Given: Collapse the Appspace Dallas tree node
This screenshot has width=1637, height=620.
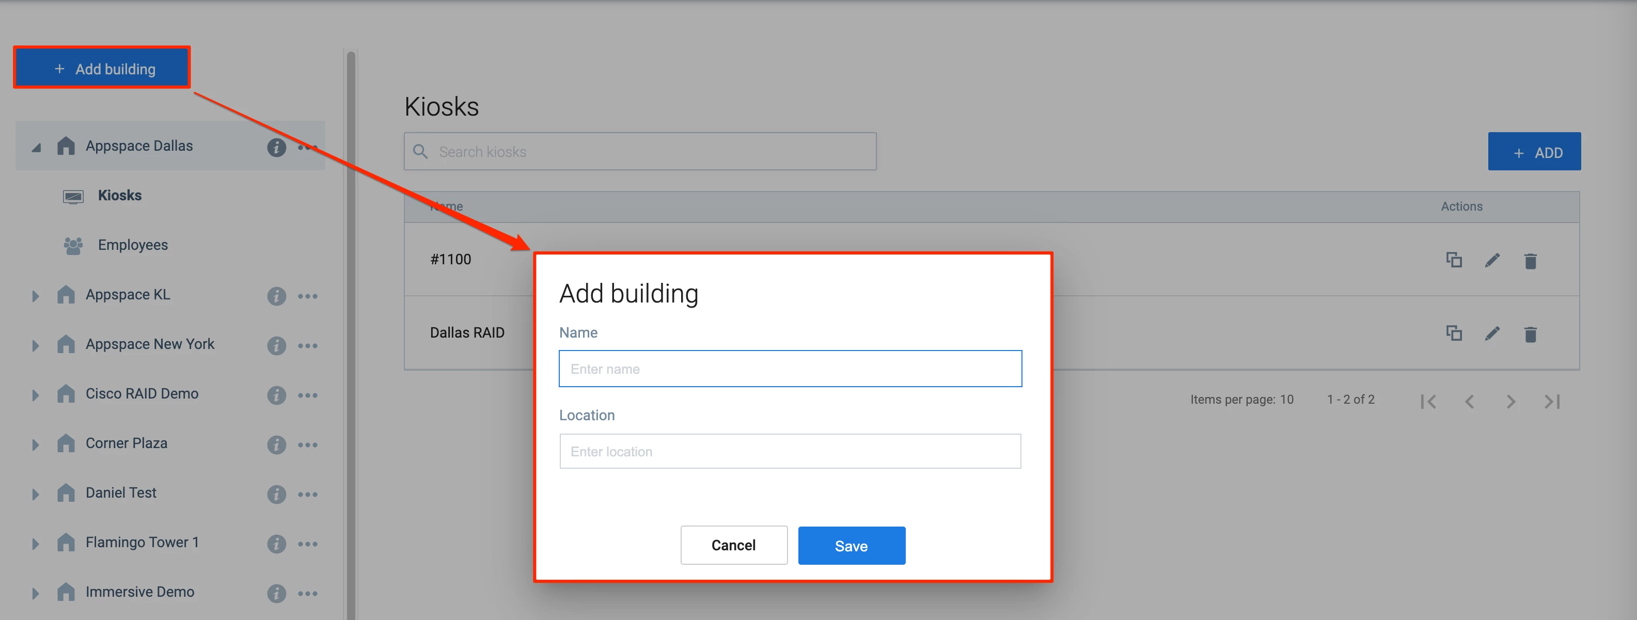Looking at the screenshot, I should [36, 147].
